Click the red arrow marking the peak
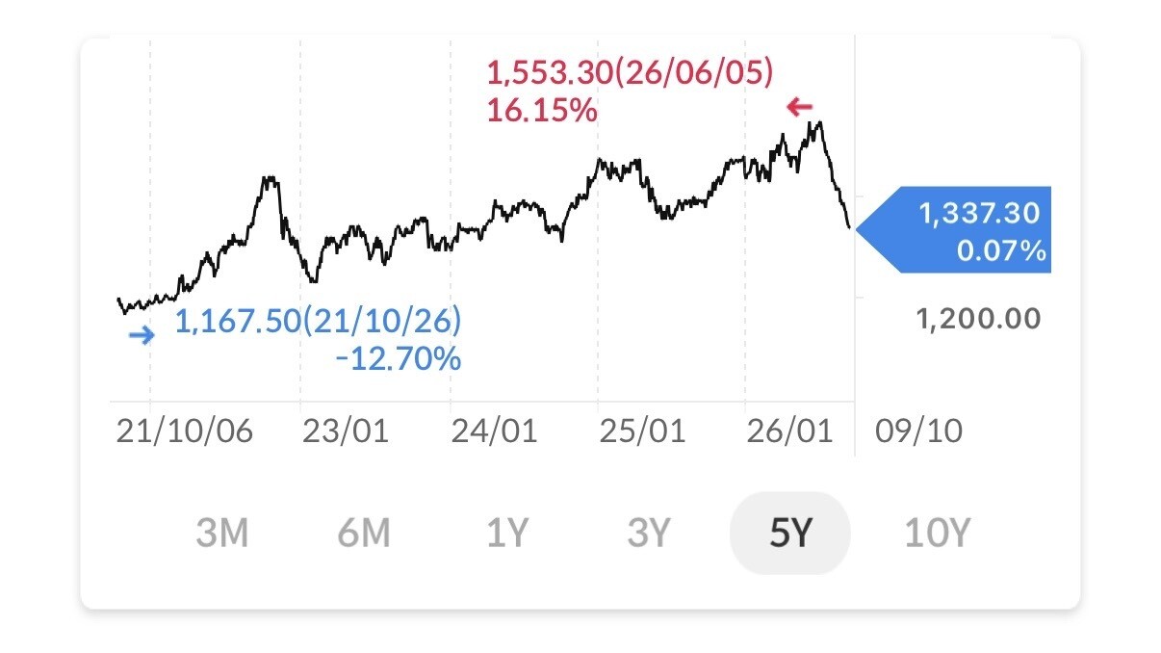The height and width of the screenshot is (653, 1161). click(x=800, y=107)
